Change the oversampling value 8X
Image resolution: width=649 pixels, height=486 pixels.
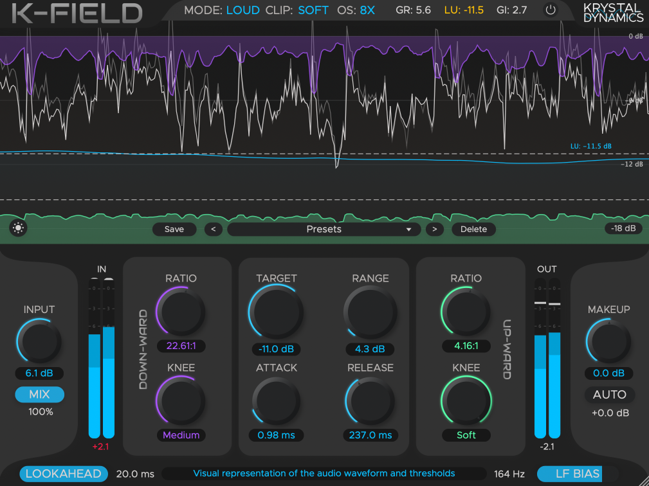point(367,10)
